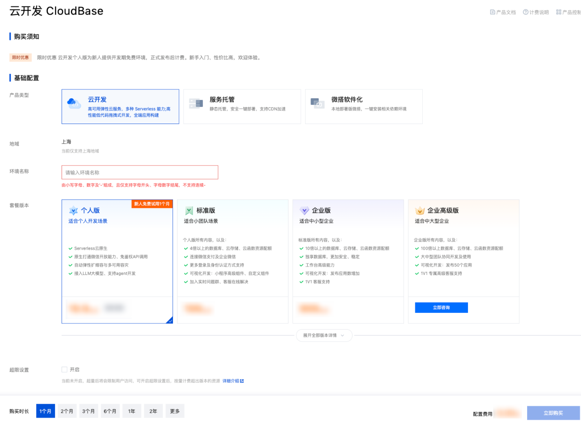Click the 服务托管 server icon
This screenshot has width=581, height=423.
tap(196, 103)
